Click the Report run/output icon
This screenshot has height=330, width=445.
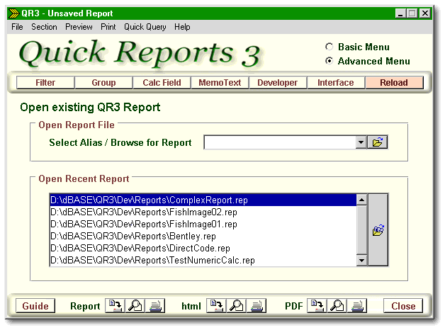[x=115, y=306]
